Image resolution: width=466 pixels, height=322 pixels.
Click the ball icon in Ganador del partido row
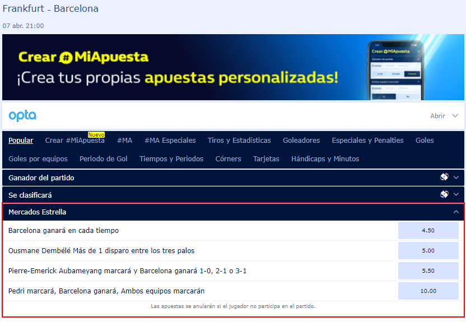coord(444,178)
